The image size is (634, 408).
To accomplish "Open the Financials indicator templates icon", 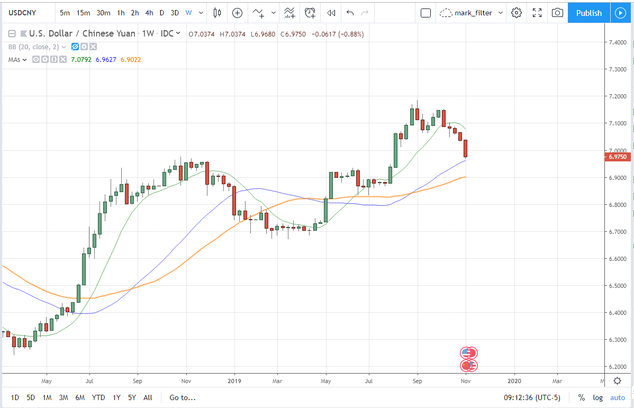I will click(289, 13).
